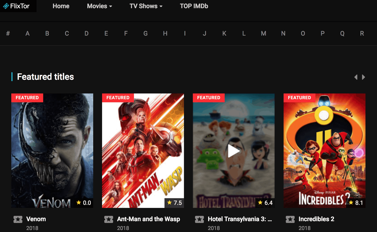This screenshot has height=232, width=377.
Task: Click the 6.4 rating badge on Hotel Transylvania
Action: [x=265, y=203]
